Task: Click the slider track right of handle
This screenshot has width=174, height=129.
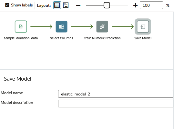Action: point(119,5)
